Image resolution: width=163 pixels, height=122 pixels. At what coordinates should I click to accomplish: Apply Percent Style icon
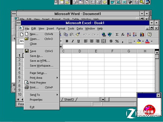click(117, 41)
